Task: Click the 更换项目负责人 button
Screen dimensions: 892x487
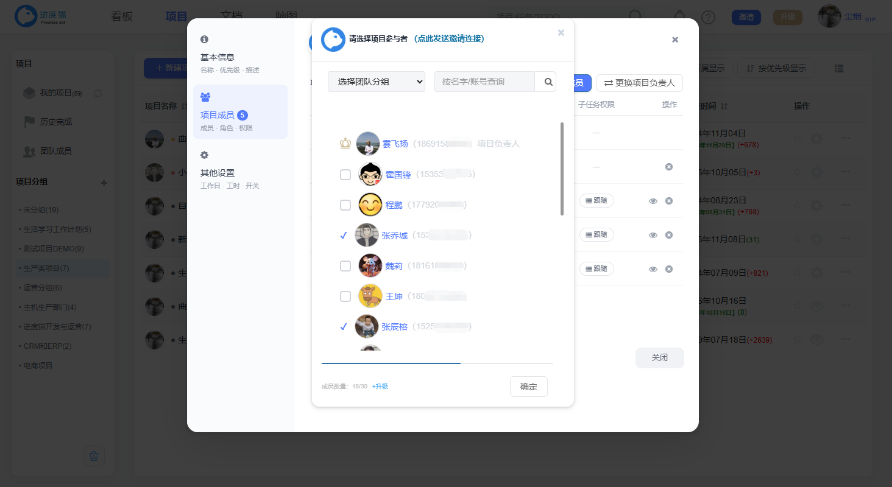Action: (x=640, y=83)
